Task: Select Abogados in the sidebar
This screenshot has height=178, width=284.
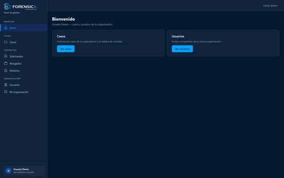Action: coord(24,63)
